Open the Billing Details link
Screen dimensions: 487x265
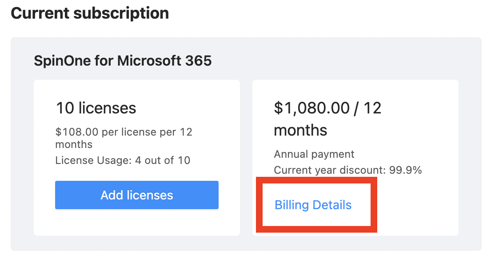click(313, 205)
